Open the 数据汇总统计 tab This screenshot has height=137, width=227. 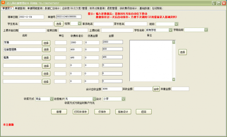52,8
